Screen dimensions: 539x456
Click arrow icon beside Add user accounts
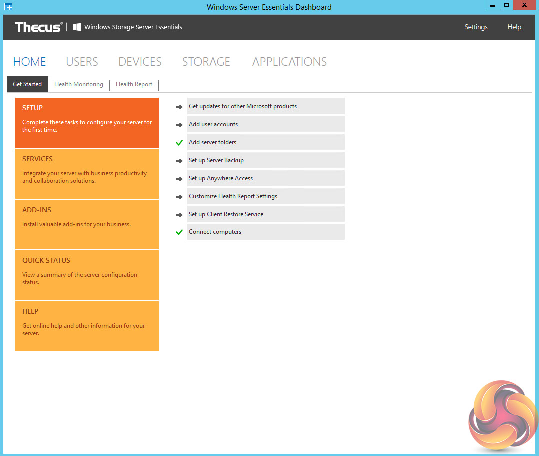(179, 125)
